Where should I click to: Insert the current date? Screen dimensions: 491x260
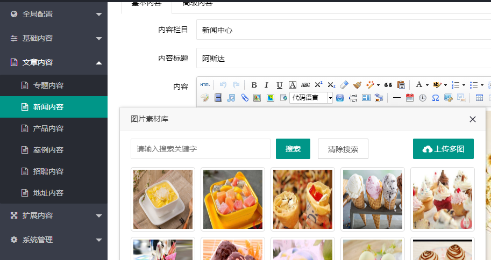410,98
